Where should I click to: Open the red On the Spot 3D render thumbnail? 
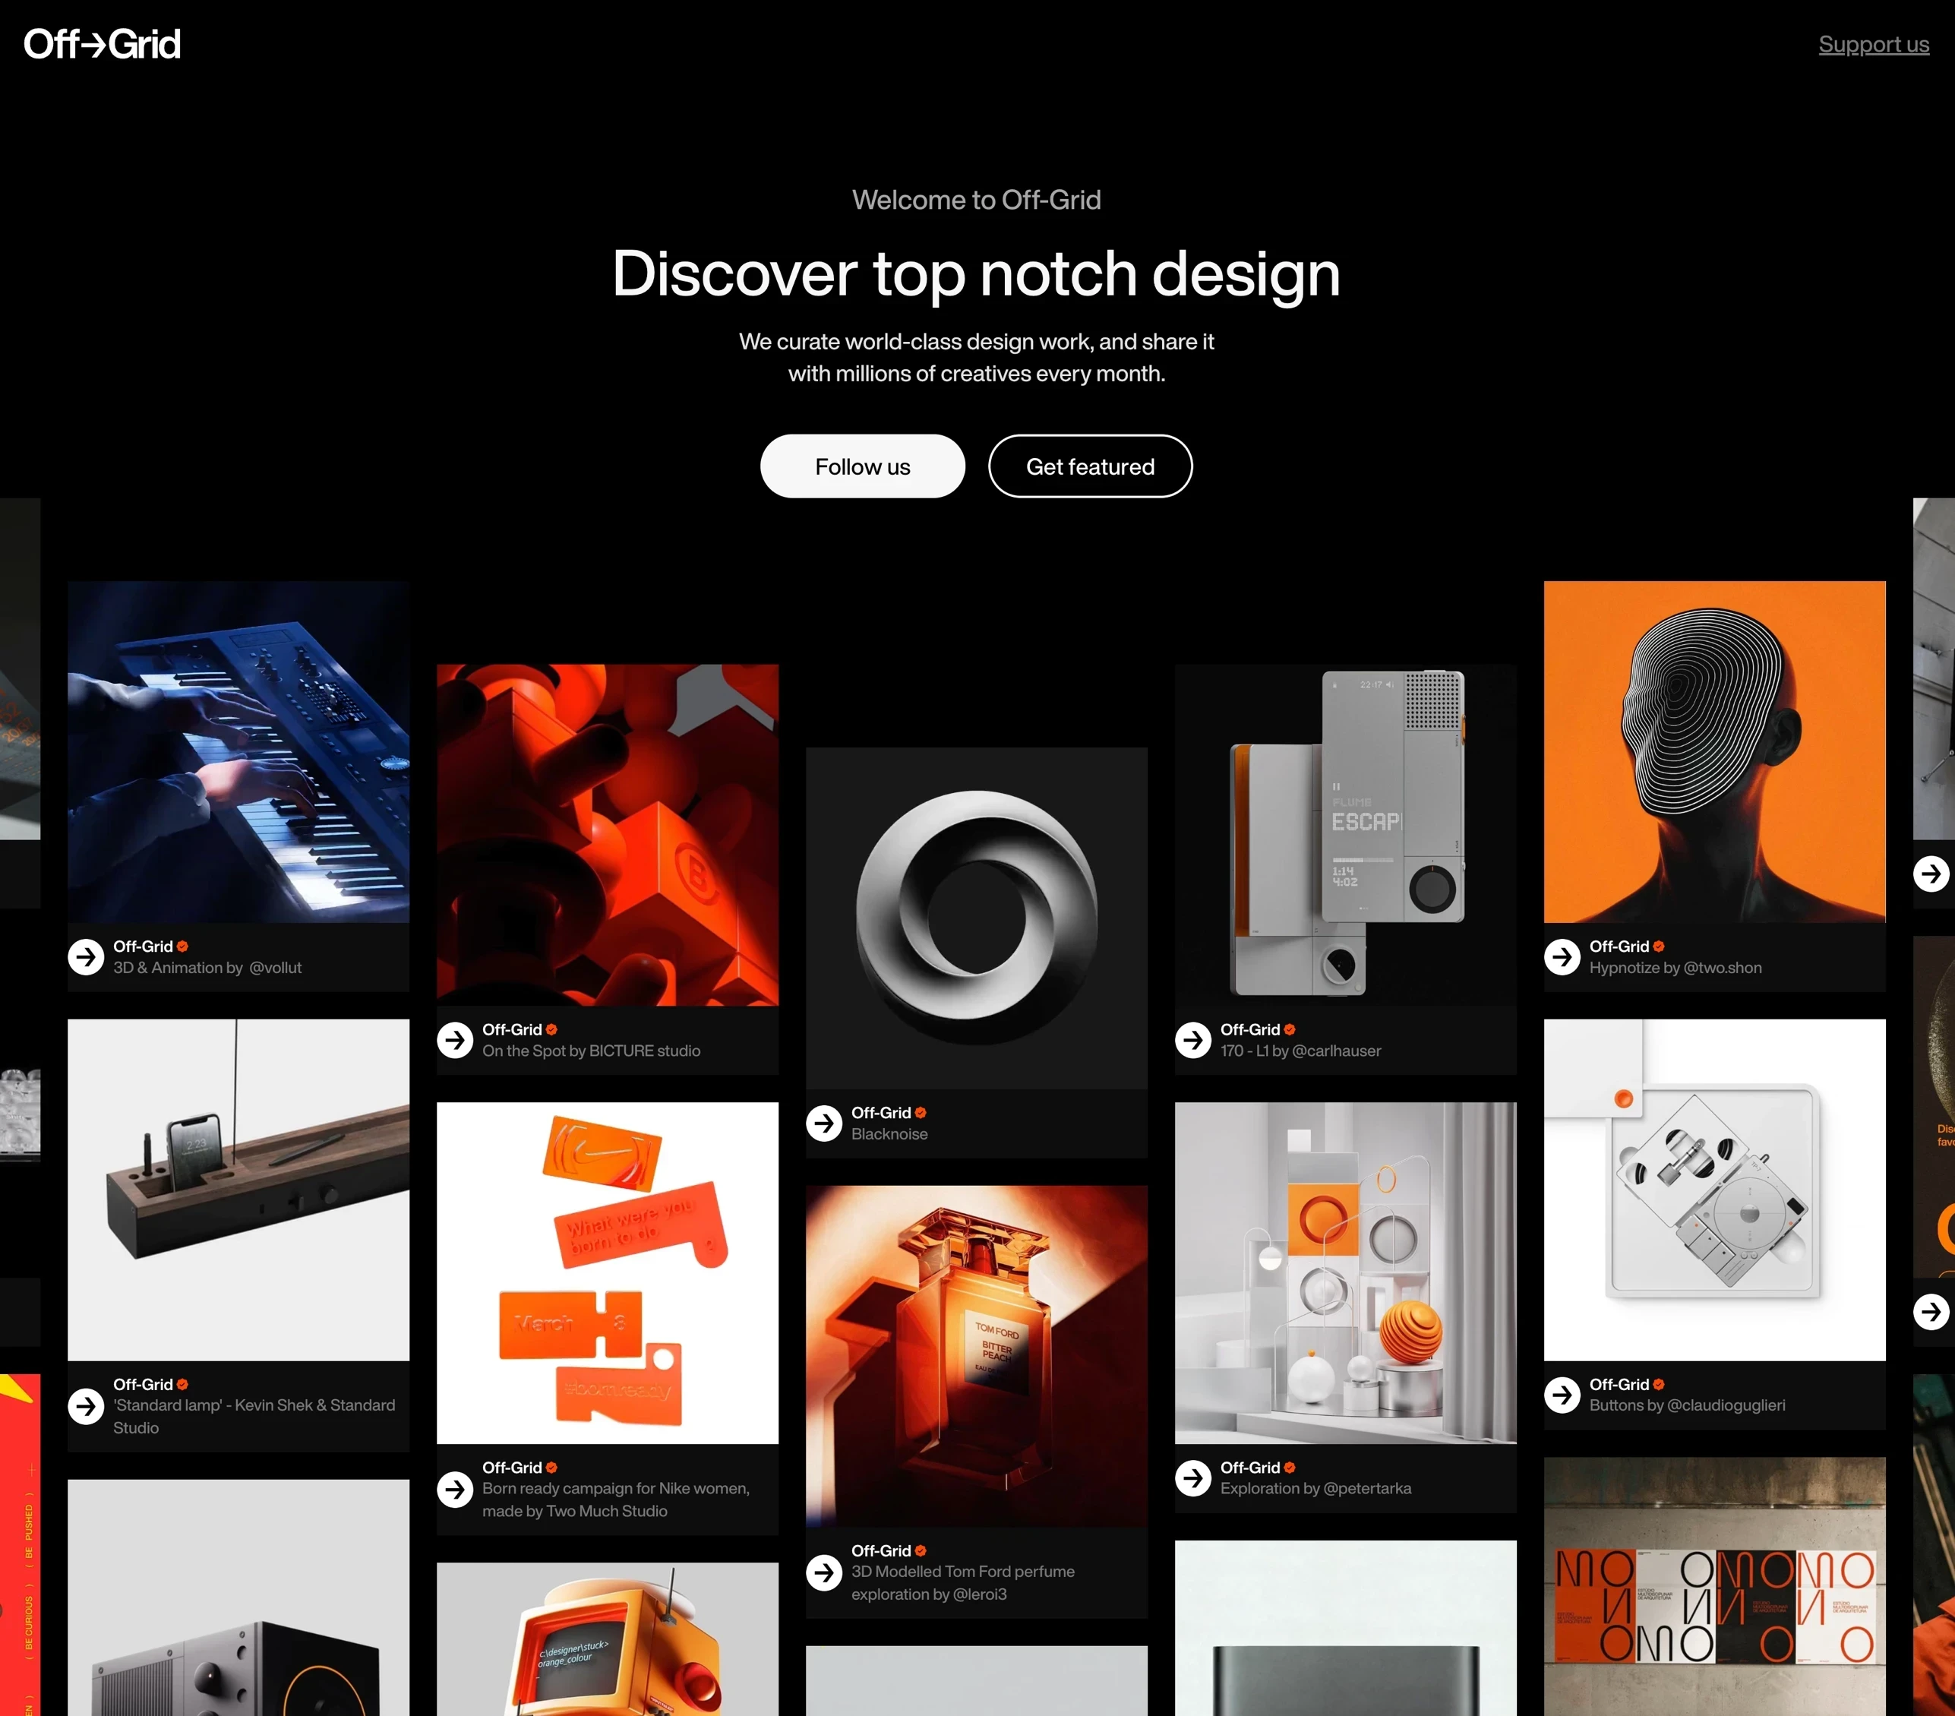608,835
